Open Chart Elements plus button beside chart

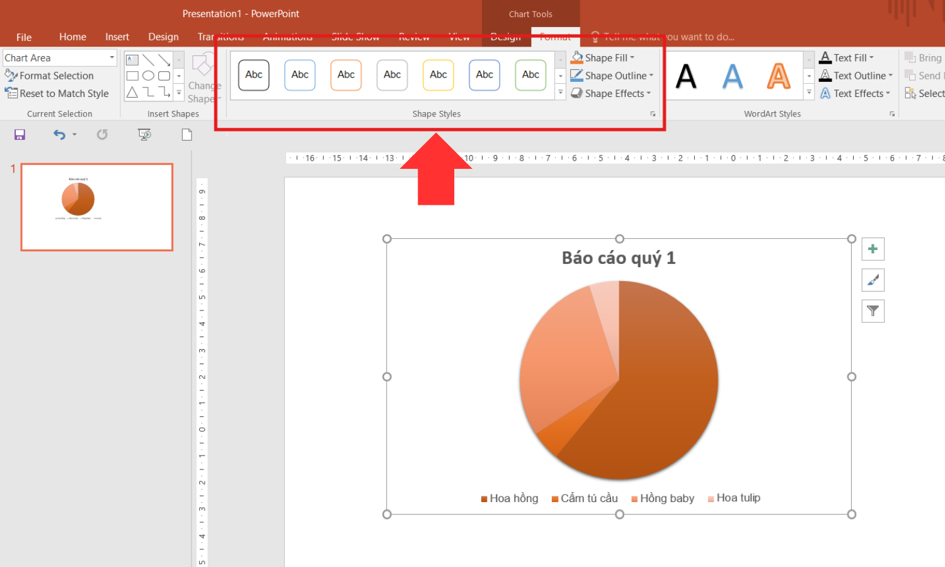[873, 248]
